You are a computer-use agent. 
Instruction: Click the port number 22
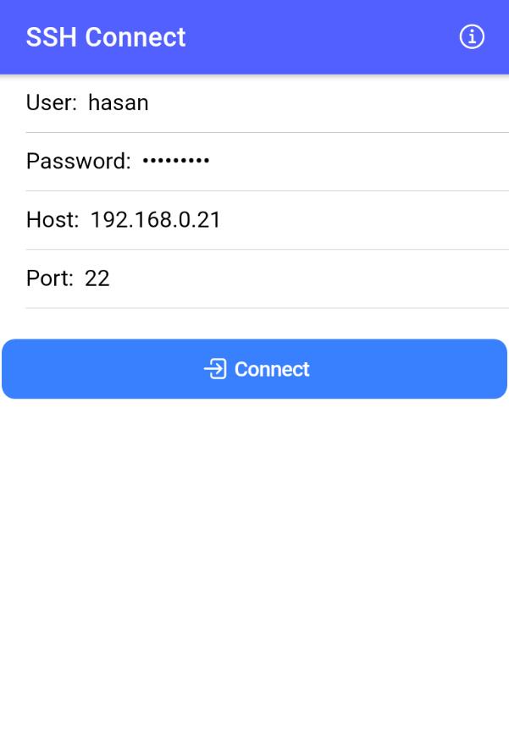[x=97, y=278]
